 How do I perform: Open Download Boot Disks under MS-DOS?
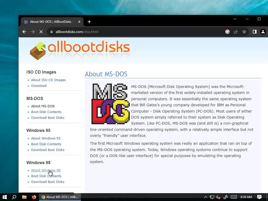coord(48,118)
